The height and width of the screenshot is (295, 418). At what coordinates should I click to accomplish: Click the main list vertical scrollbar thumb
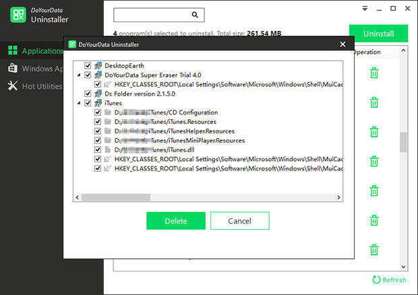click(x=404, y=142)
